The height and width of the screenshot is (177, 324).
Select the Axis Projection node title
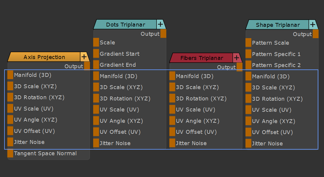click(x=44, y=57)
